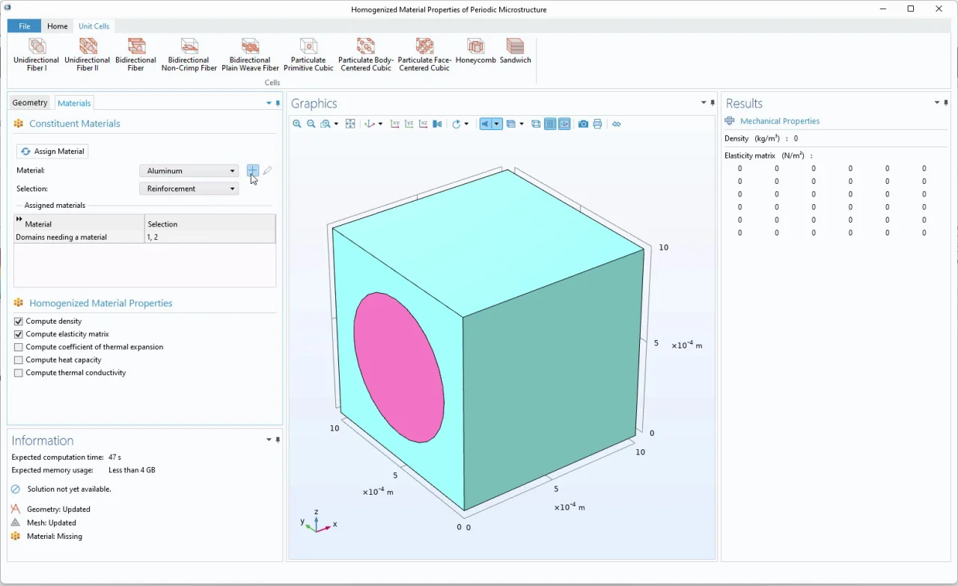The image size is (958, 586).
Task: Open the Selection dropdown showing Reinforcement
Action: click(x=189, y=189)
